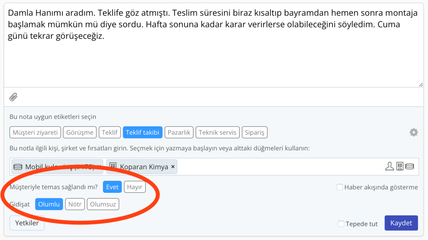Select the 'Müşteri ziyareti' tag
Image resolution: width=428 pixels, height=240 pixels.
[35, 133]
